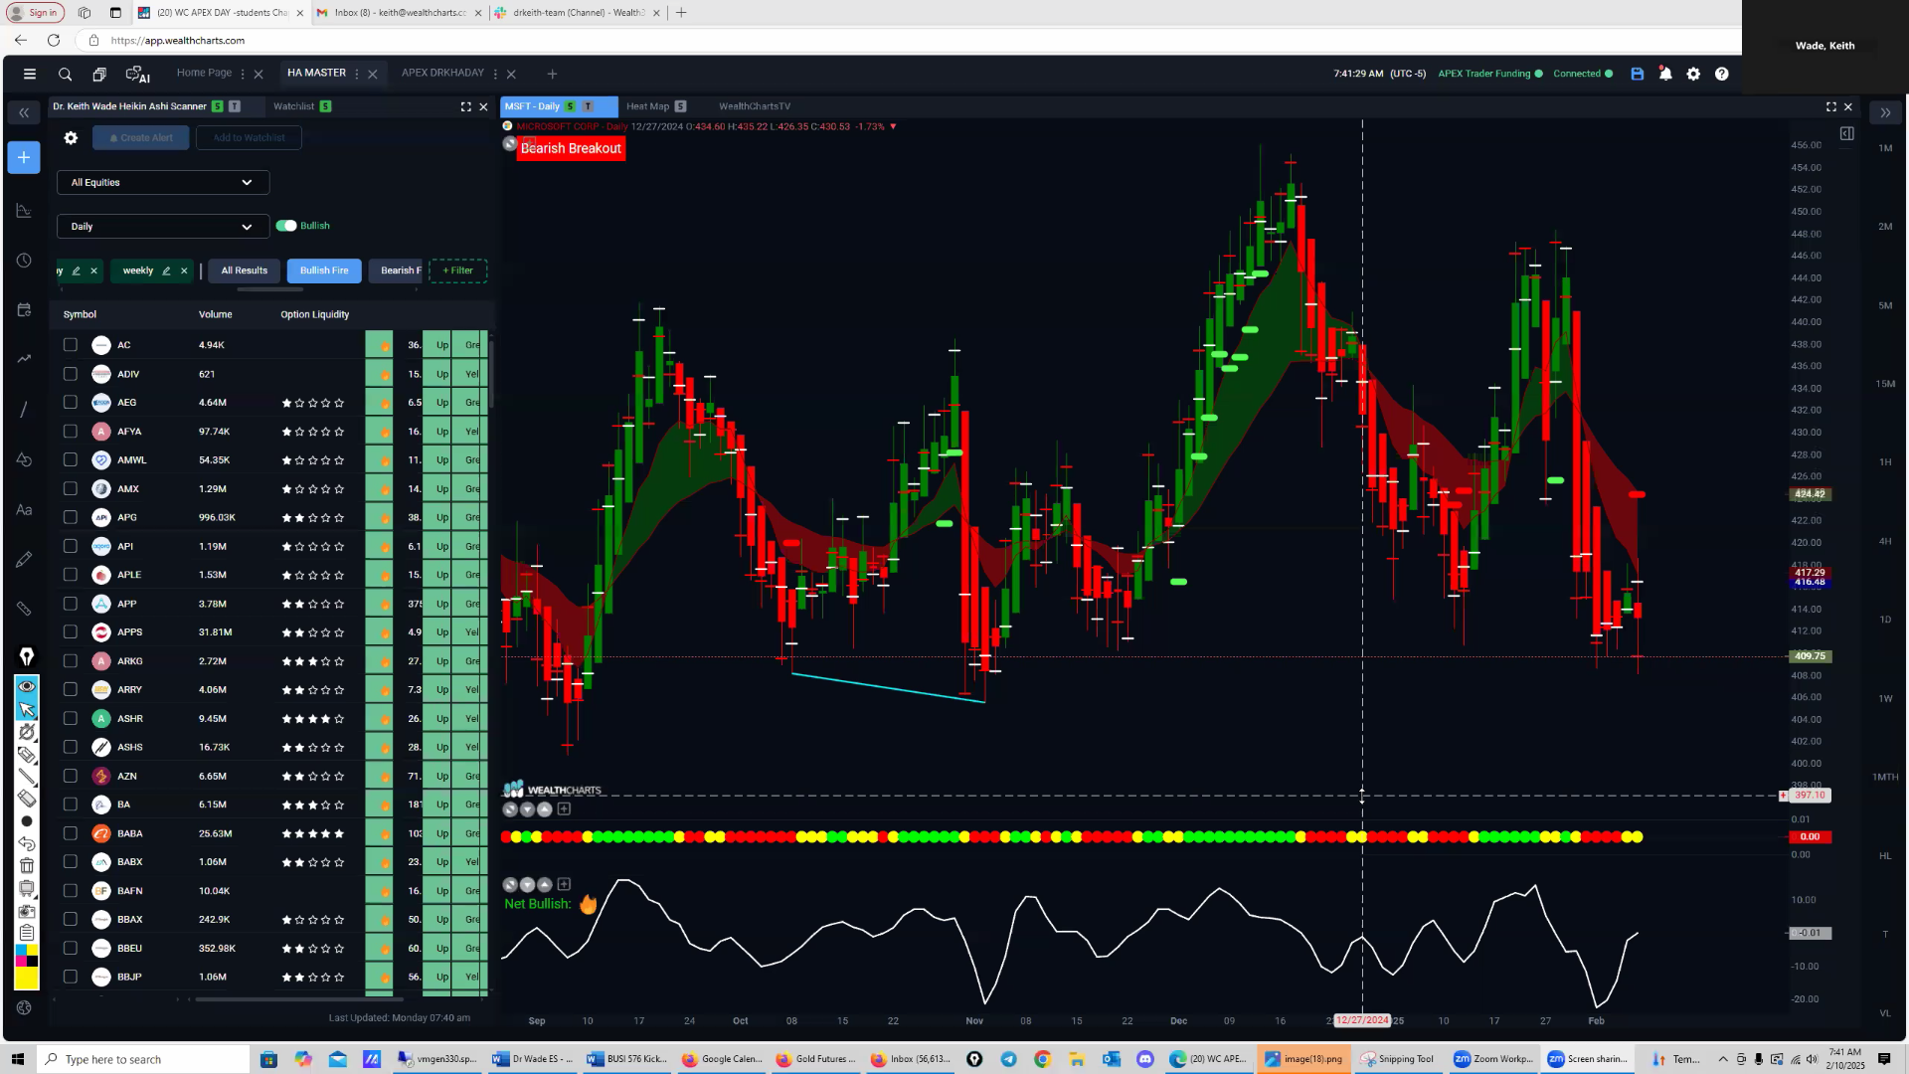Click the Create Alert button
Screen dimensions: 1909x1074
[x=141, y=138]
